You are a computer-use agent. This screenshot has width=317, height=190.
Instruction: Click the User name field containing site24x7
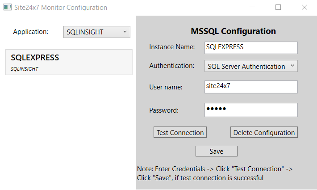tap(251, 87)
